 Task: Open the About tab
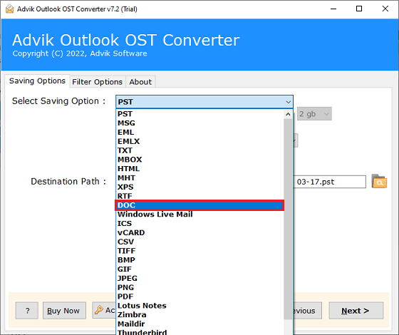pos(140,82)
